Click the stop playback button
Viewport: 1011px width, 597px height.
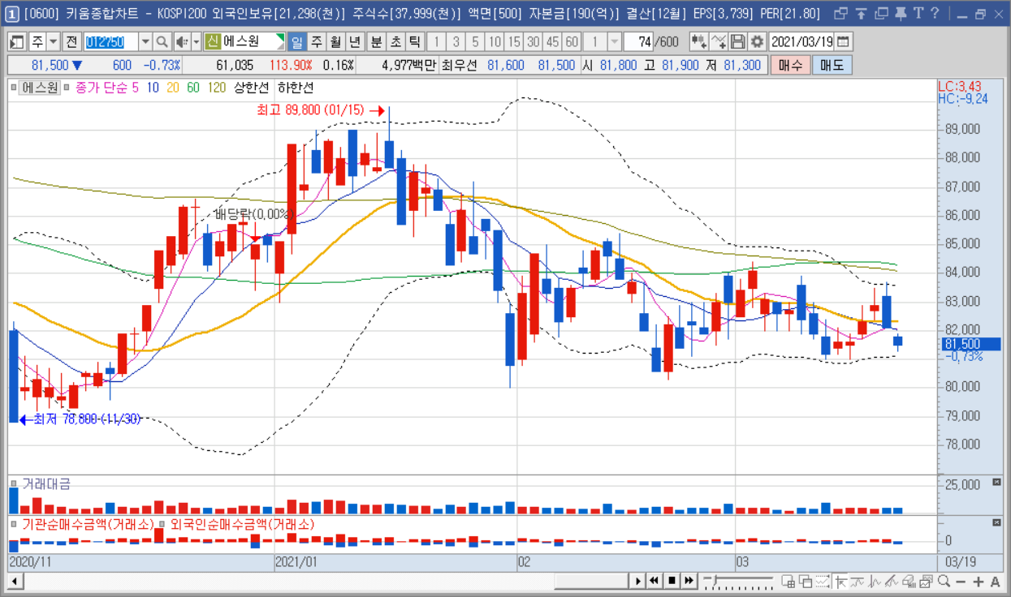click(x=672, y=581)
